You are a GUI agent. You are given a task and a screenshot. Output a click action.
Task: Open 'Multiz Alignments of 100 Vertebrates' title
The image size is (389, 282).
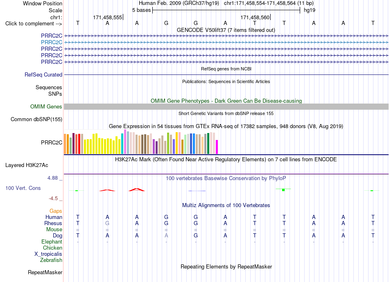(226, 205)
